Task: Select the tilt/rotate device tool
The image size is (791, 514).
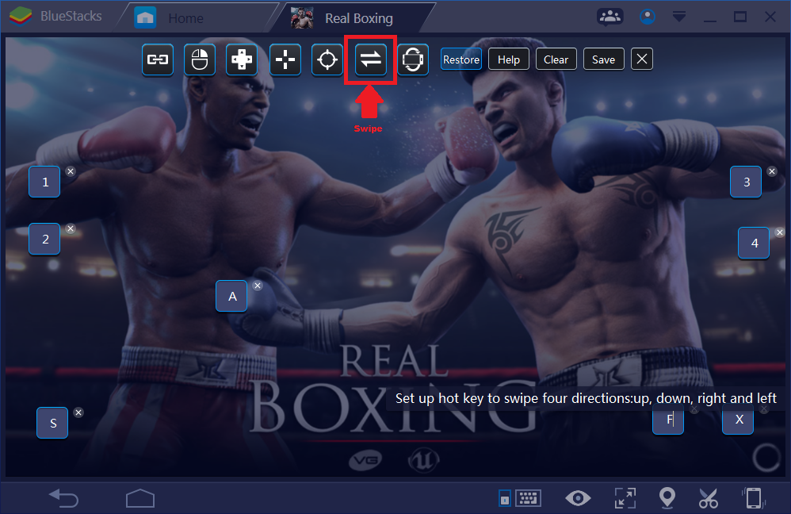Action: [413, 59]
